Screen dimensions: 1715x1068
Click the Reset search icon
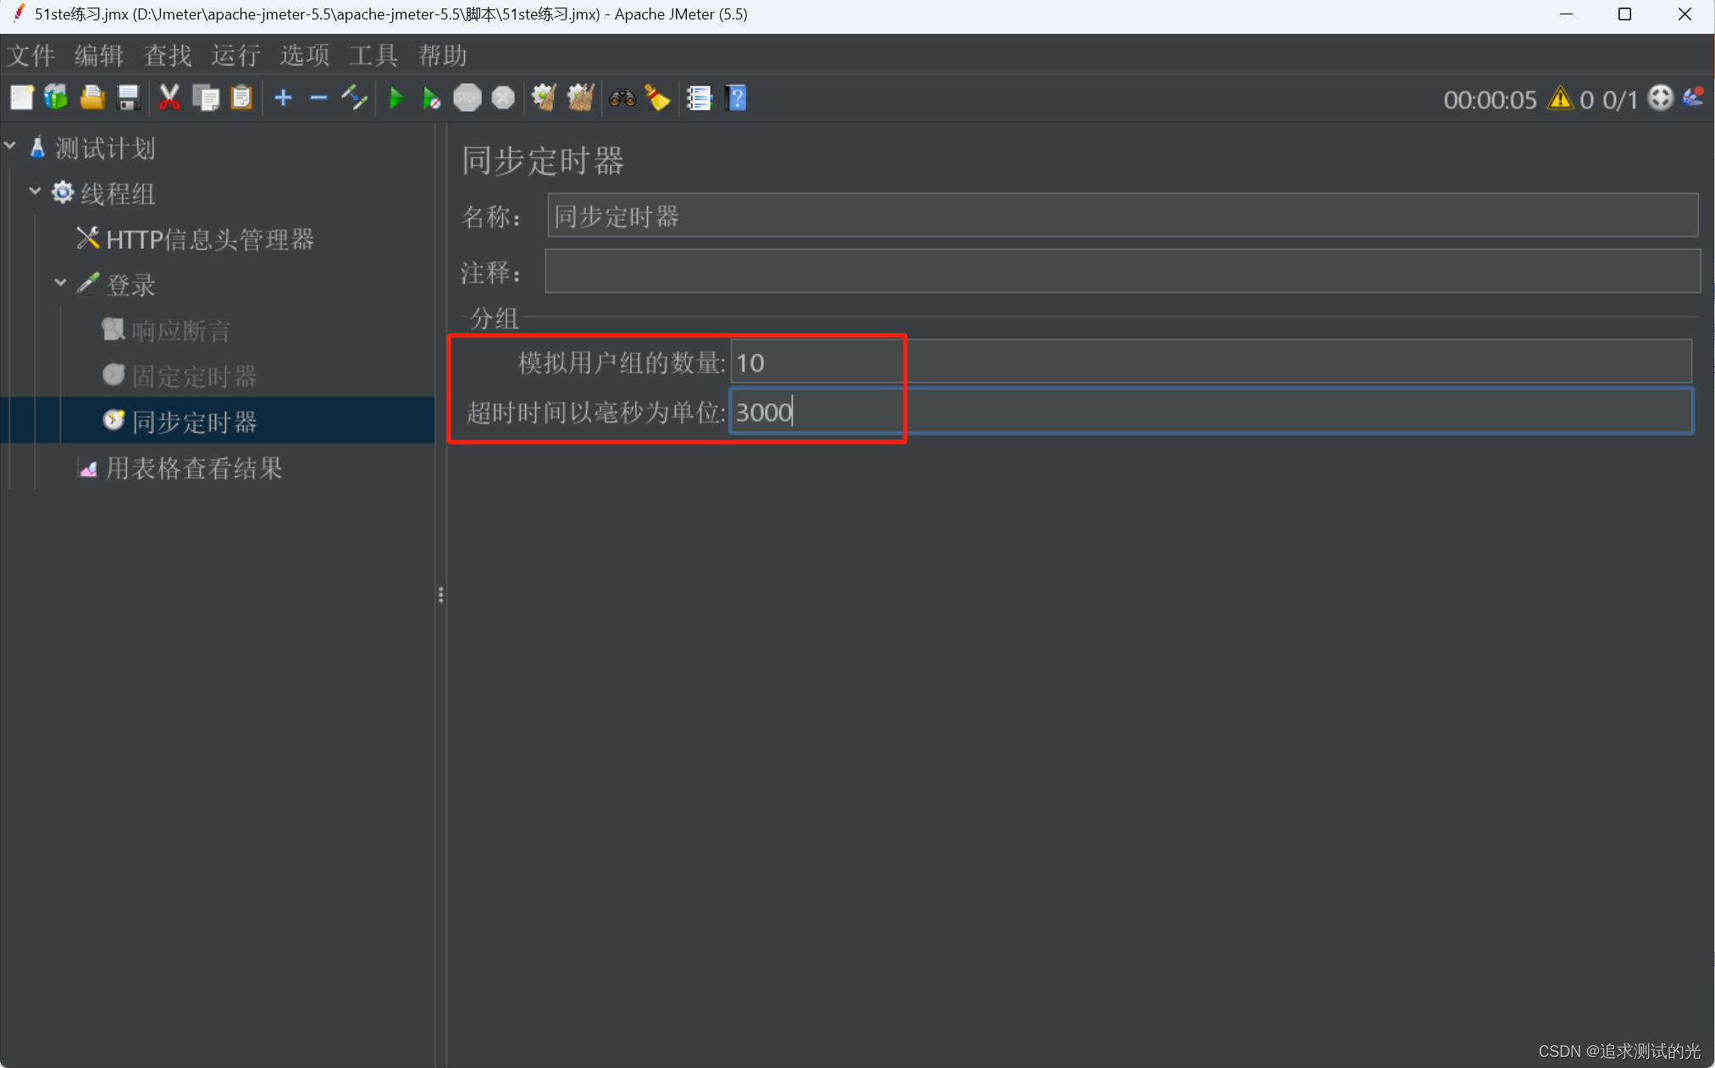click(657, 98)
